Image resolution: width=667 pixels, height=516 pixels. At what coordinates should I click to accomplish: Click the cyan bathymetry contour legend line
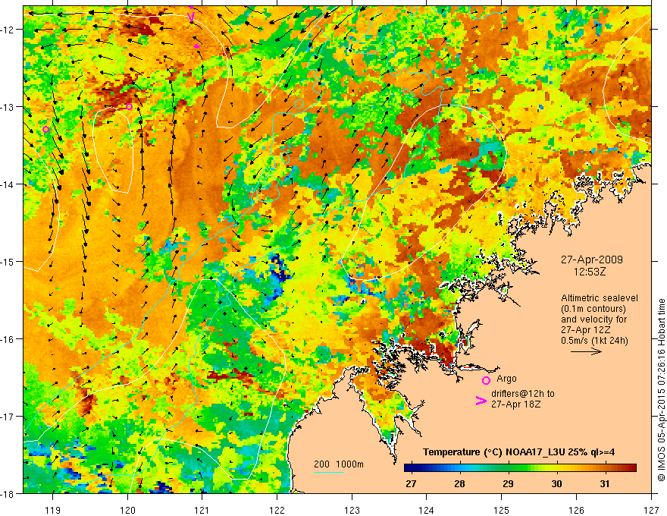coord(329,472)
